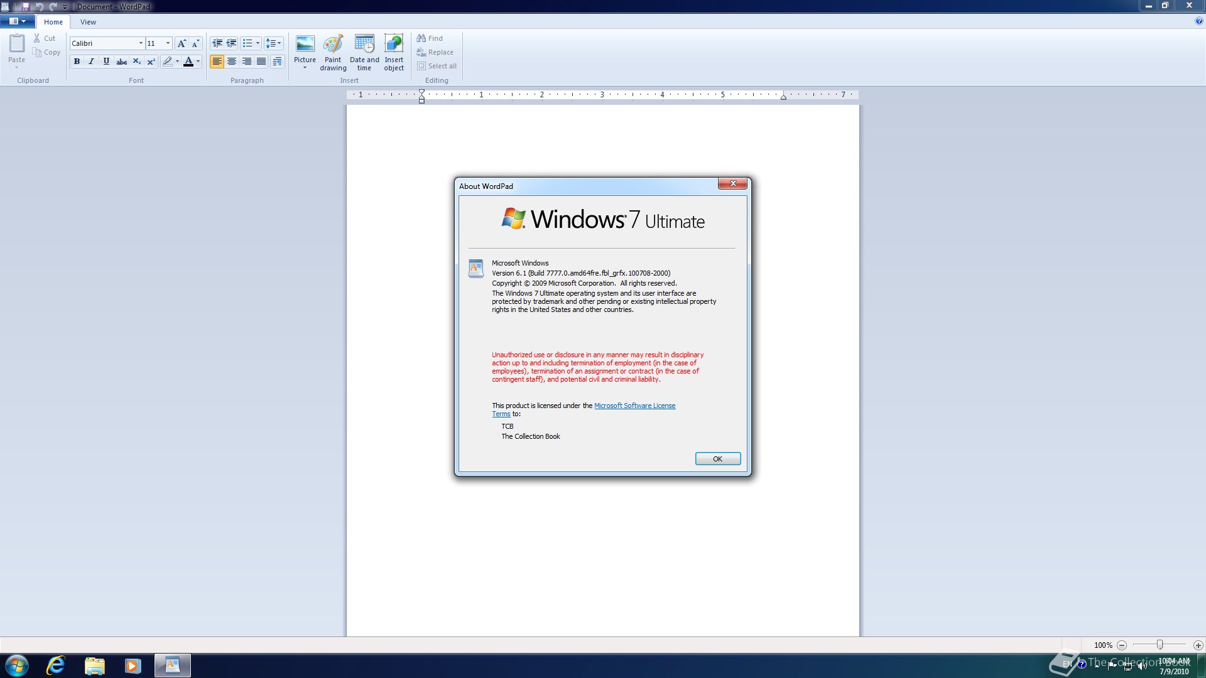
Task: Click Insert object icon
Action: point(394,44)
